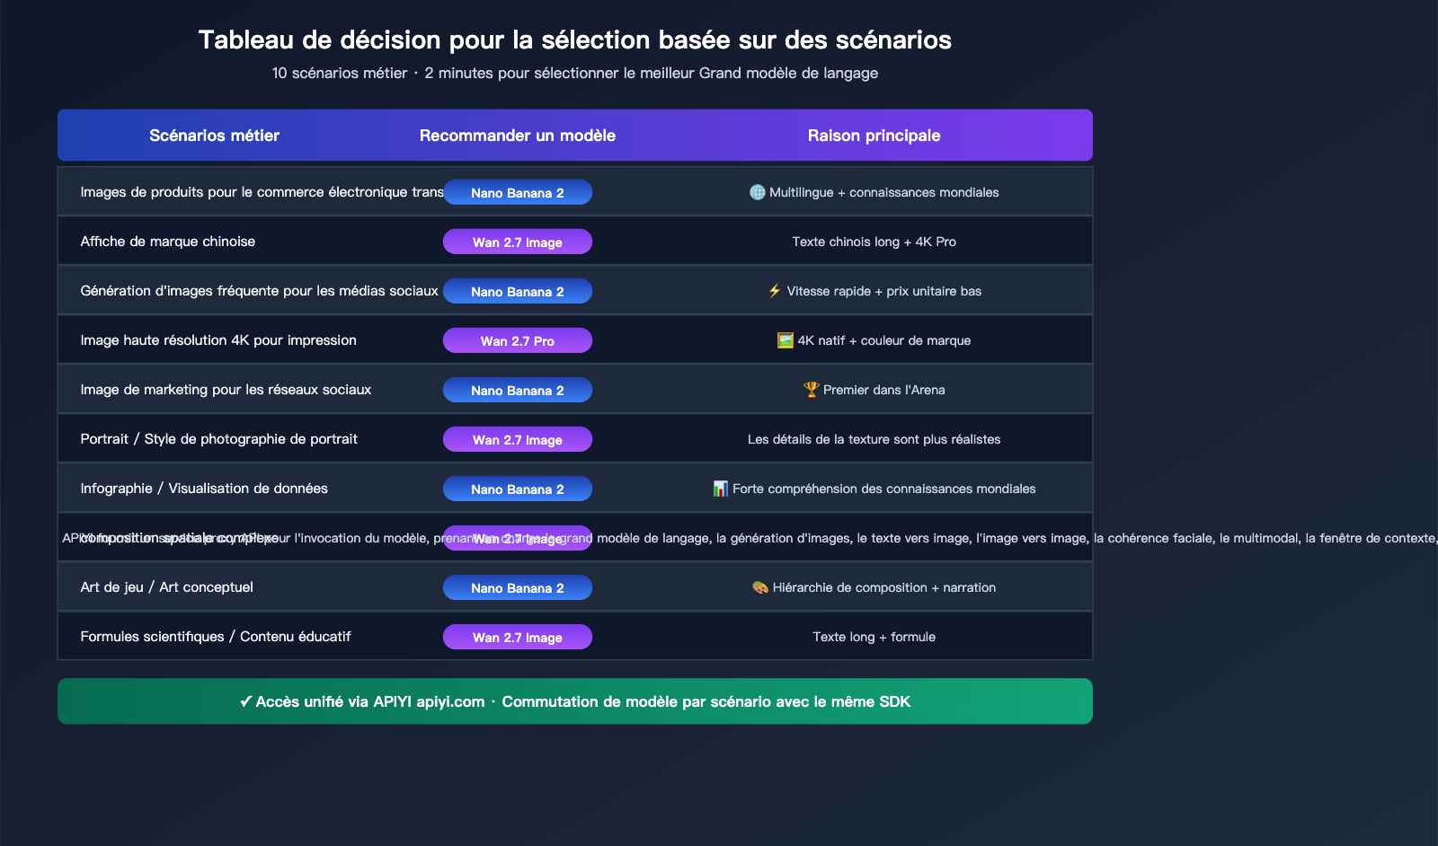This screenshot has height=846, width=1438.
Task: Click the Wan 2.7 Pro badge
Action: coord(517,341)
